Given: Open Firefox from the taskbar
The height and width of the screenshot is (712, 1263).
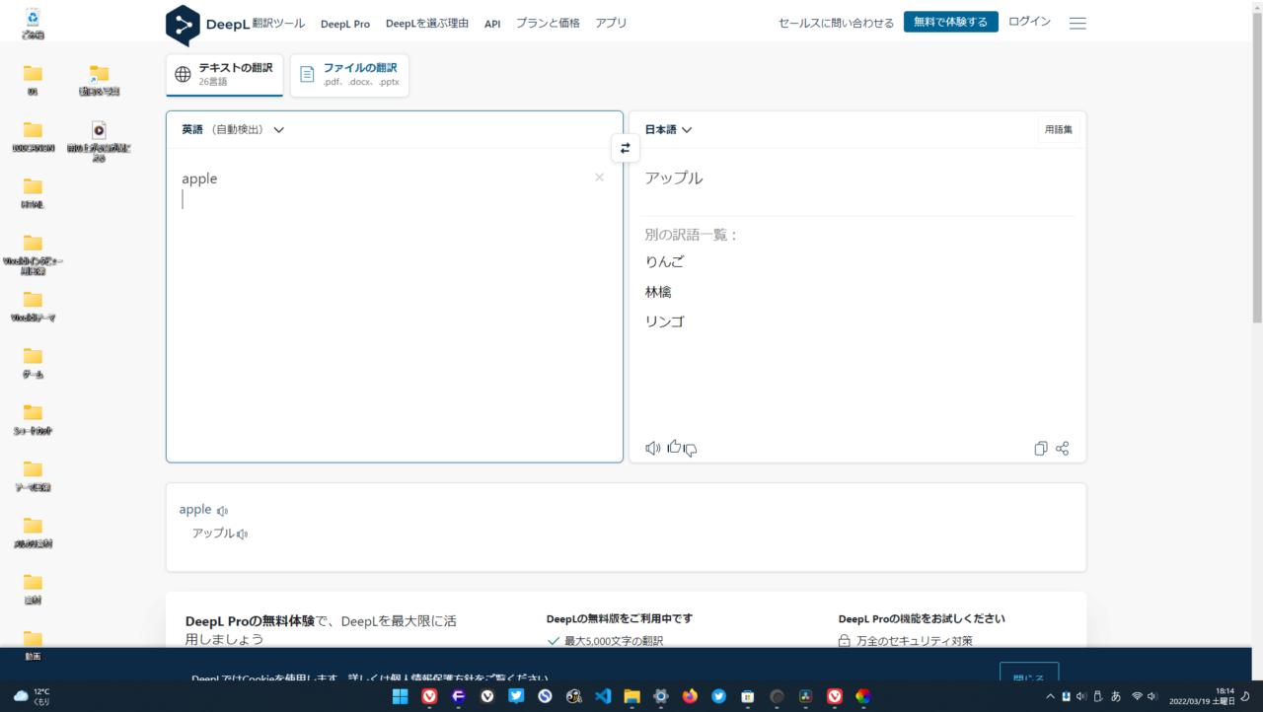Looking at the screenshot, I should [690, 696].
